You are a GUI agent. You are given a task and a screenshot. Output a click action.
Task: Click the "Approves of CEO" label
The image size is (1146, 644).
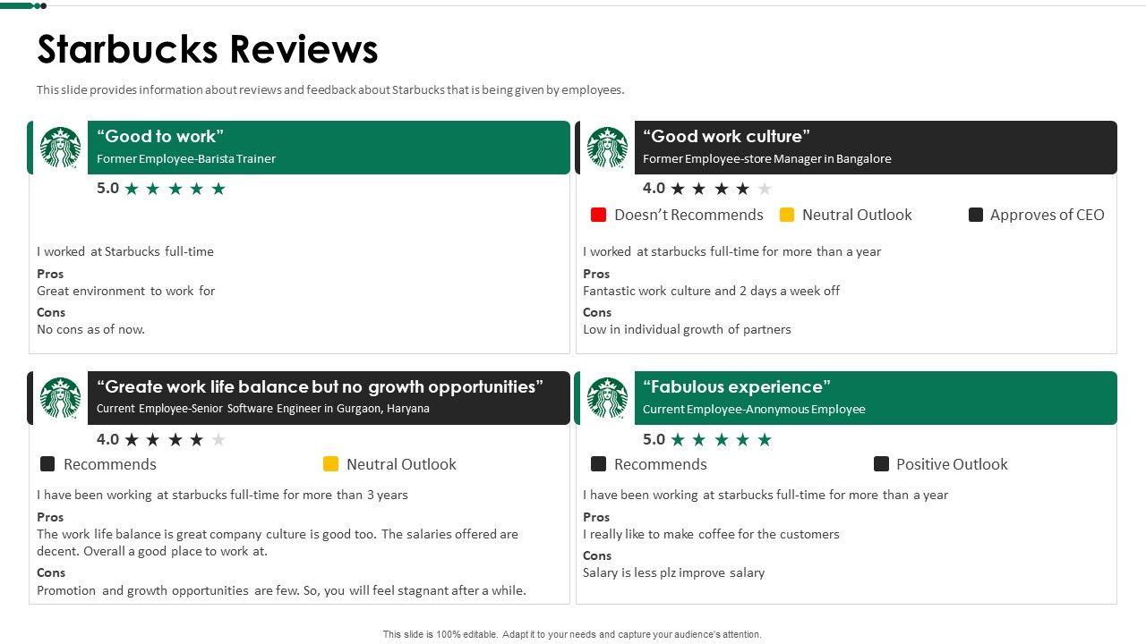(x=1048, y=215)
